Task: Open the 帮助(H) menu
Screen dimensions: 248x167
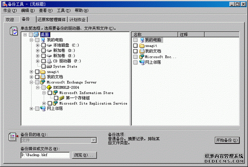Action: [82, 10]
